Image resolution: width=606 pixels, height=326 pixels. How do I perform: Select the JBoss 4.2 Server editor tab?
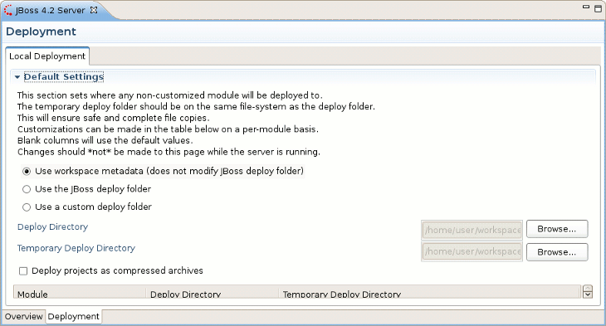(x=50, y=11)
